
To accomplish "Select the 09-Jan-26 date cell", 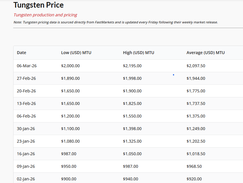I will tap(26, 166).
